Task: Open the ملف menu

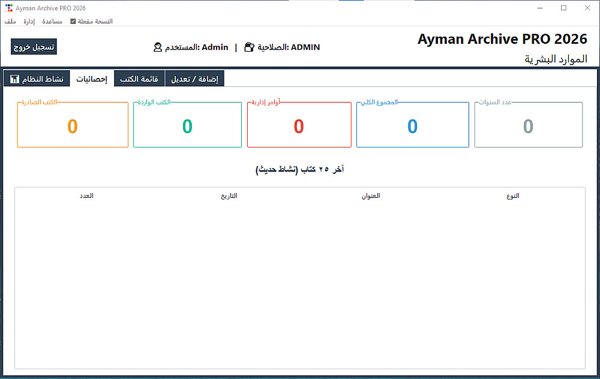Action: pyautogui.click(x=10, y=22)
